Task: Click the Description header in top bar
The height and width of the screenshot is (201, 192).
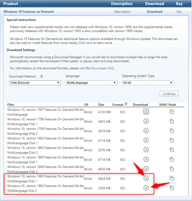Action: click(122, 4)
